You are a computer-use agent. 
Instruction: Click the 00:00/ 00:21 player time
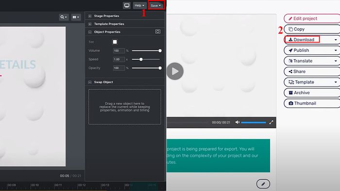click(221, 123)
